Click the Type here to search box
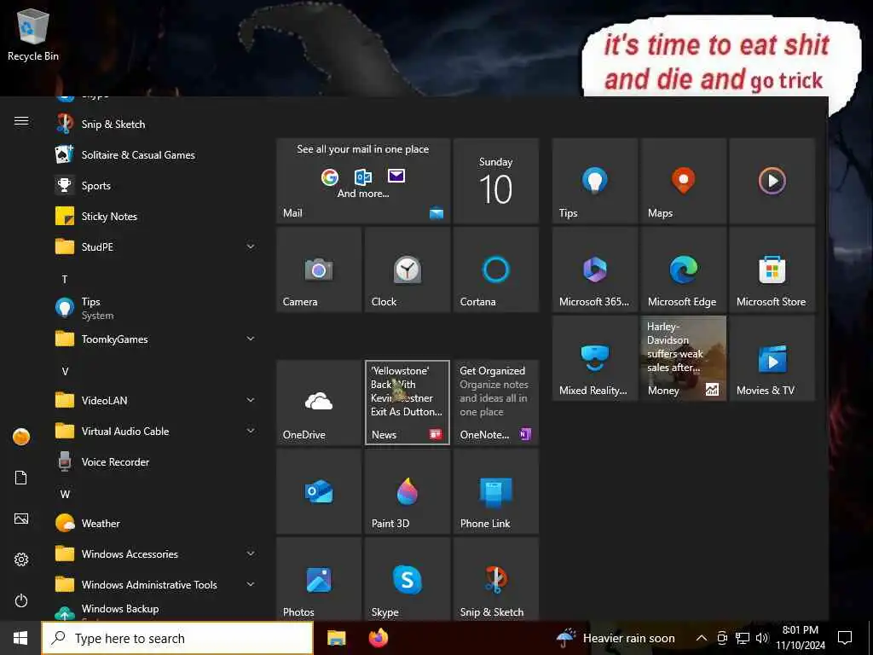 (x=177, y=638)
